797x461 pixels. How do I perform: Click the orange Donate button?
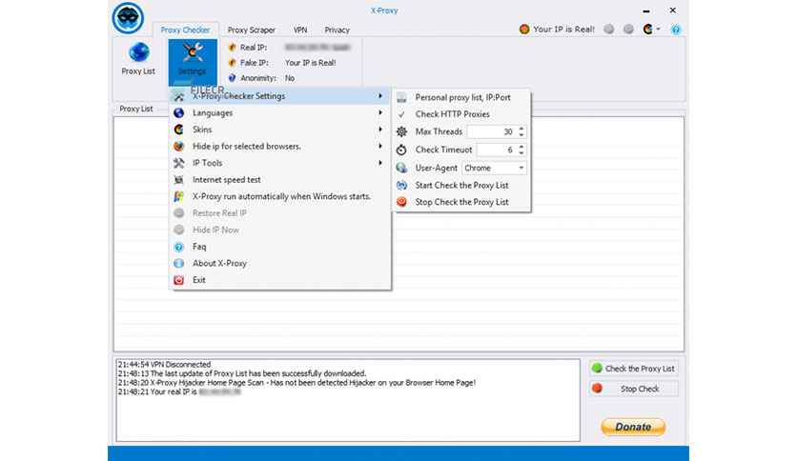coord(633,427)
